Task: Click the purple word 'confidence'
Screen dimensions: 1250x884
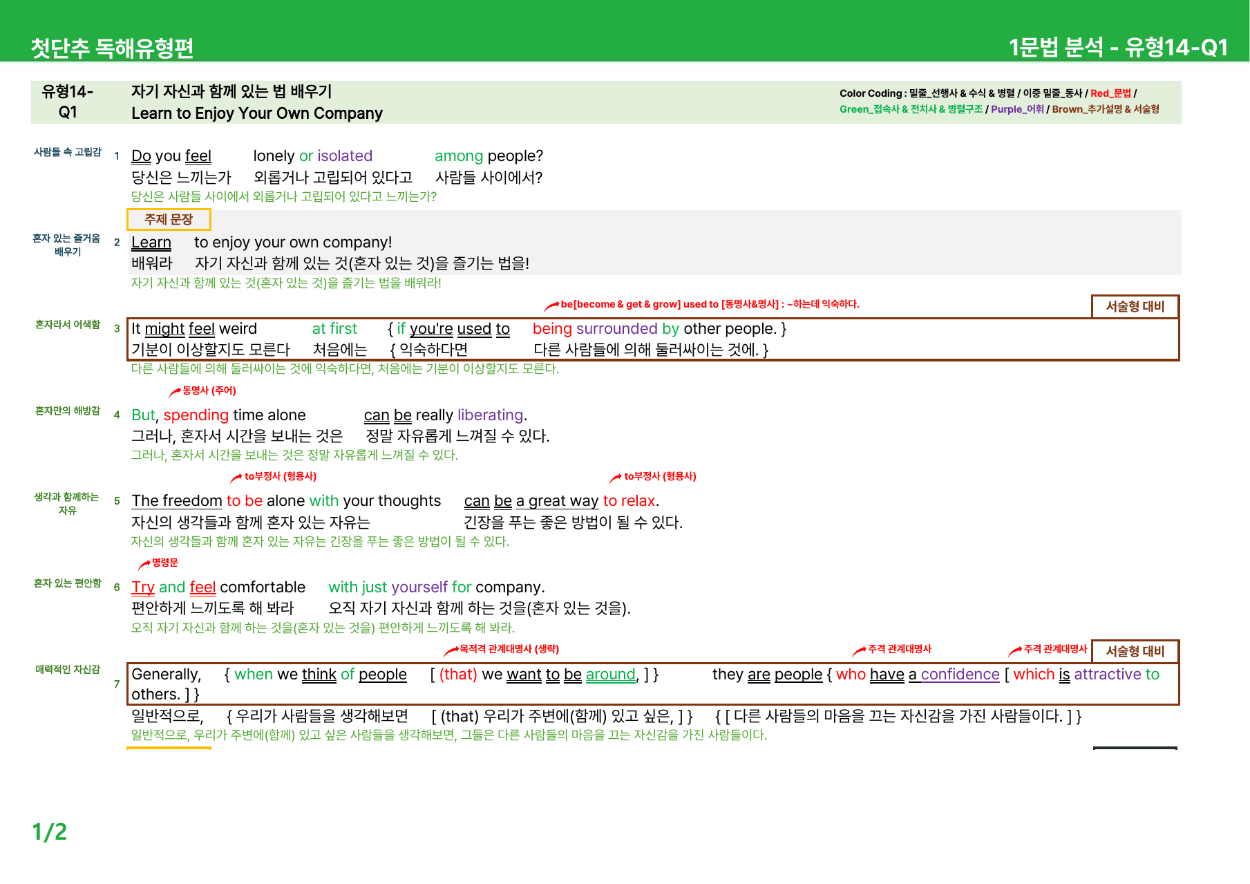Action: click(x=960, y=675)
